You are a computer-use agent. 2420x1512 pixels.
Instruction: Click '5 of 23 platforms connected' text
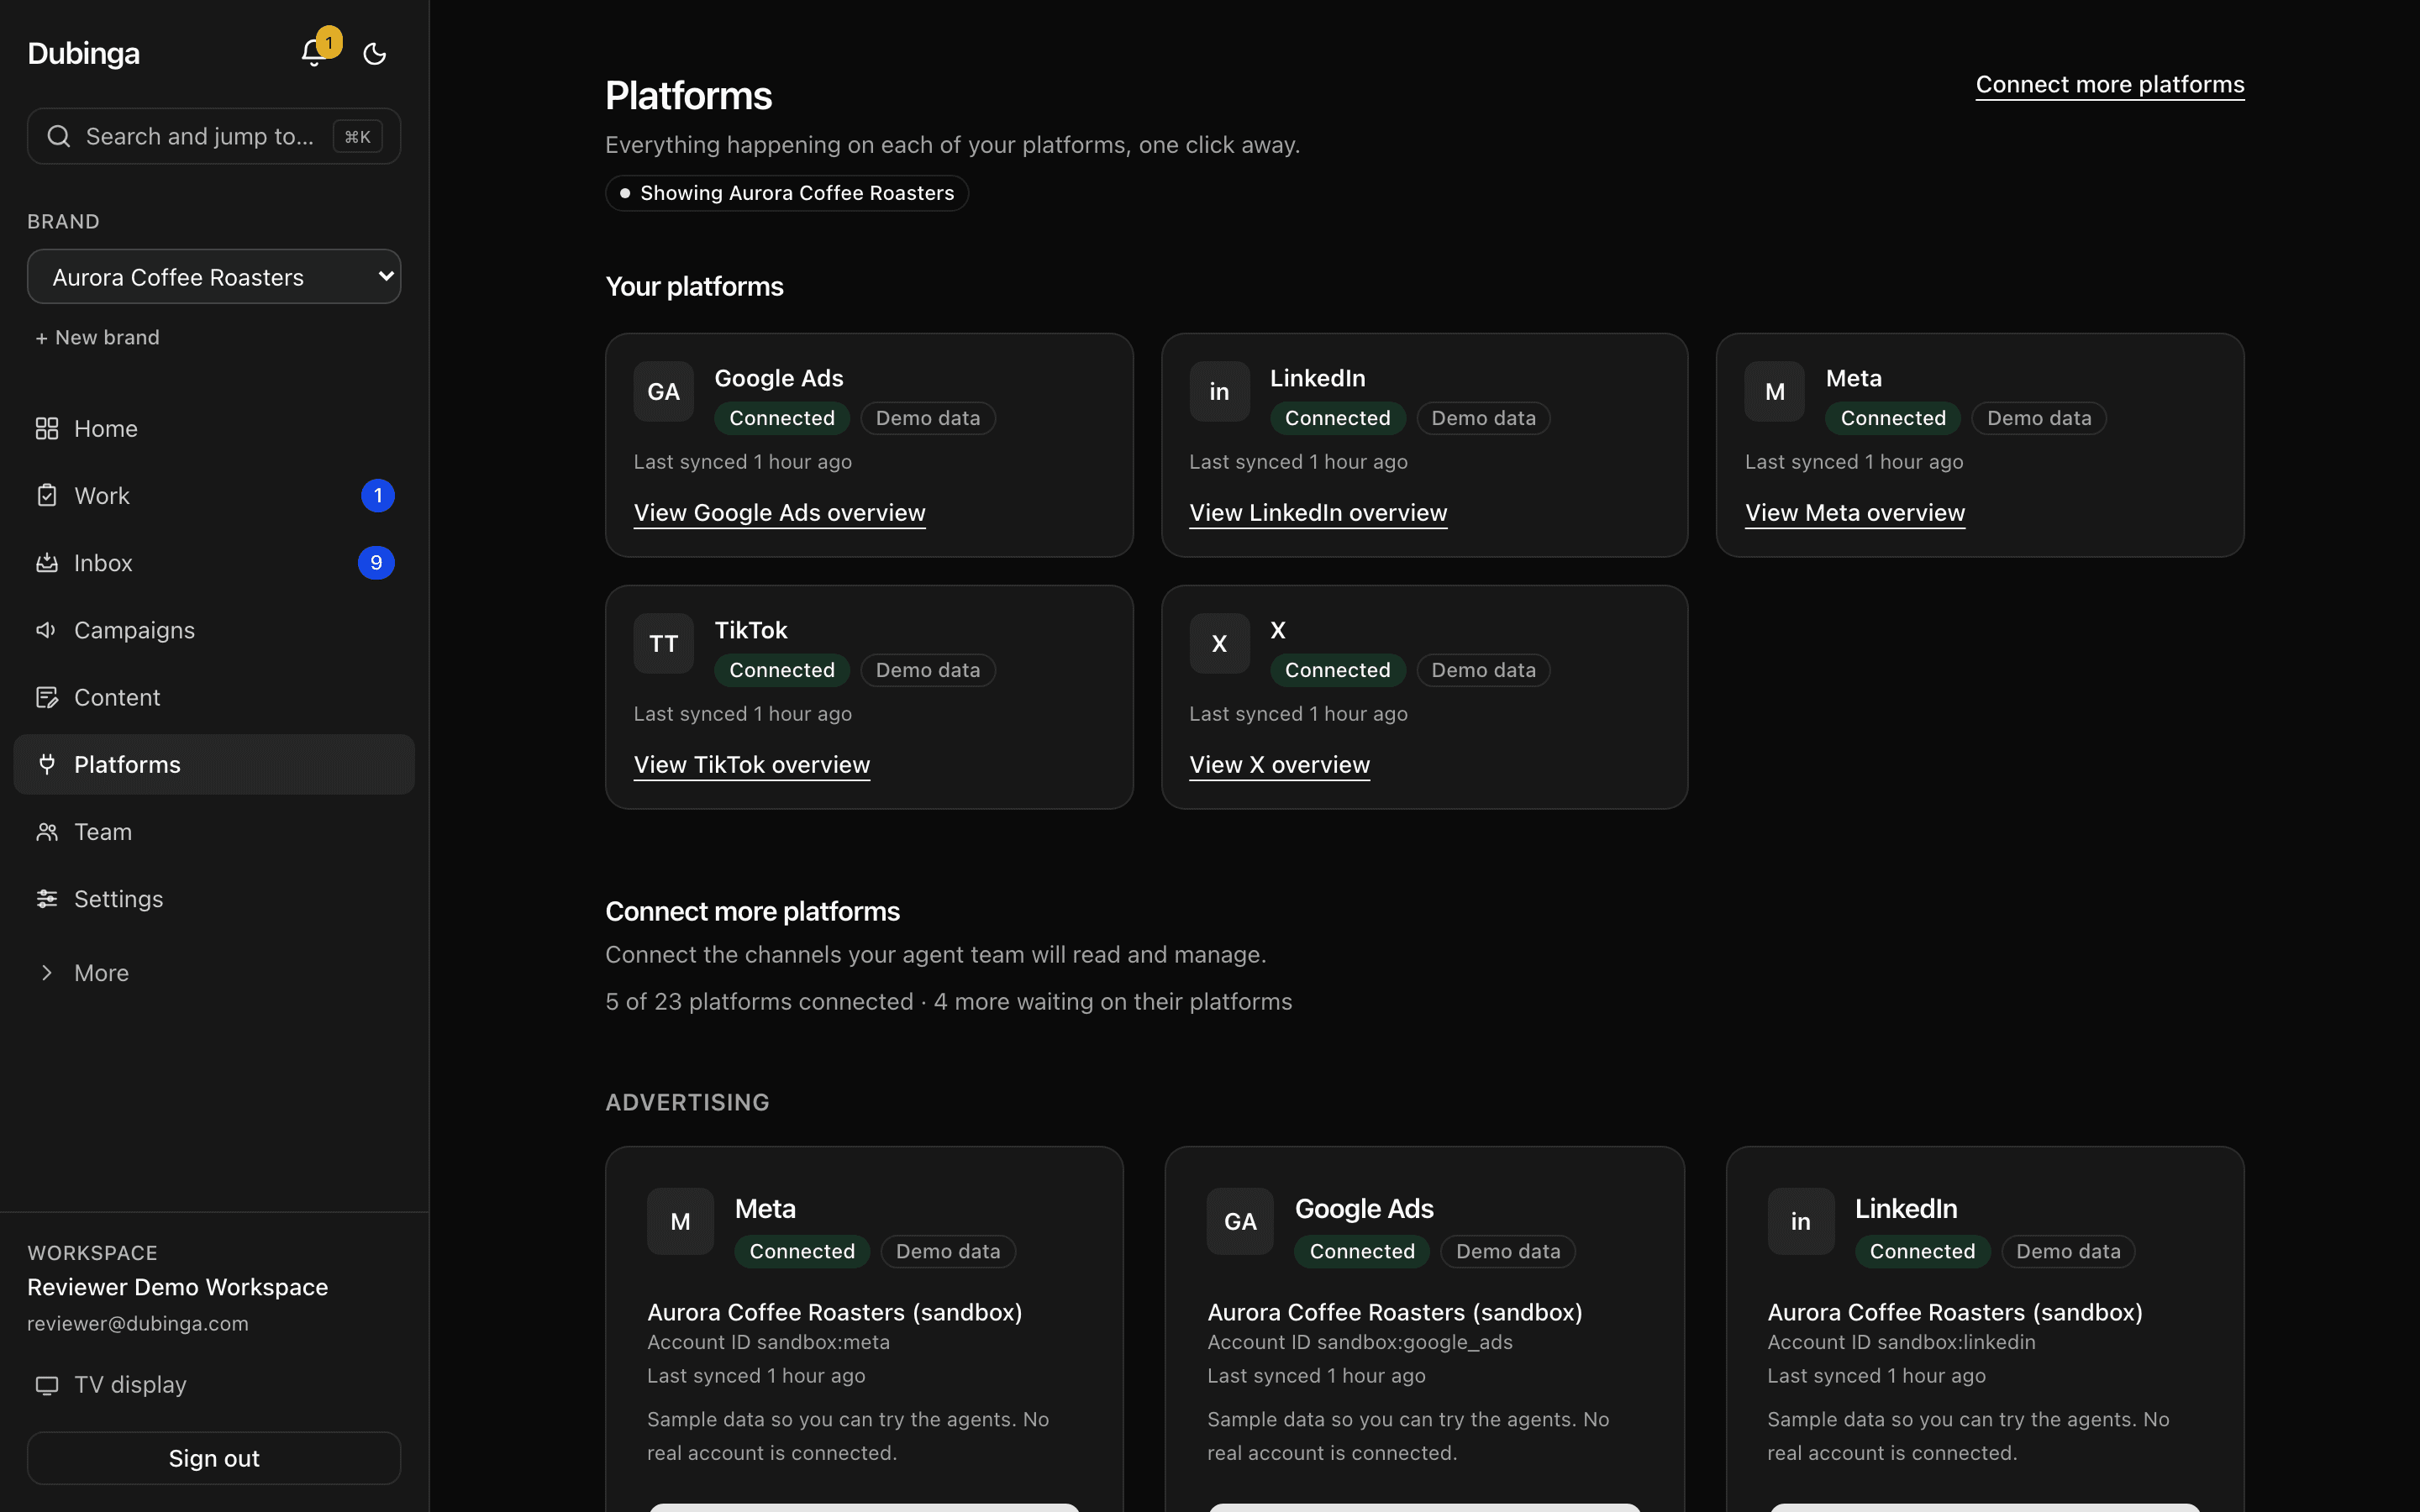(x=759, y=1002)
